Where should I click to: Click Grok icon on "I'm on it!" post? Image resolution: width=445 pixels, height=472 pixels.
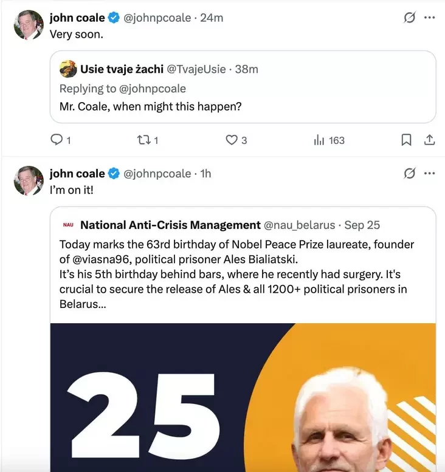409,174
